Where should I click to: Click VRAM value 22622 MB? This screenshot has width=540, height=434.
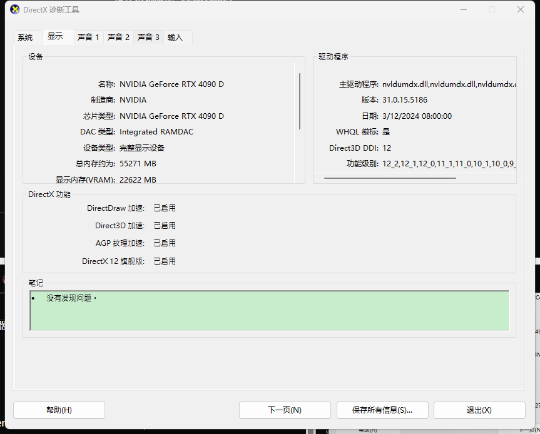pos(138,179)
